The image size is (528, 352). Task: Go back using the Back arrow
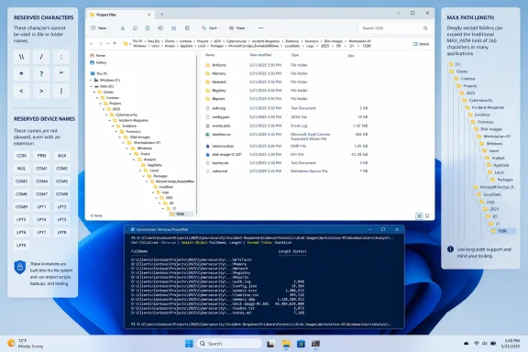(x=92, y=43)
